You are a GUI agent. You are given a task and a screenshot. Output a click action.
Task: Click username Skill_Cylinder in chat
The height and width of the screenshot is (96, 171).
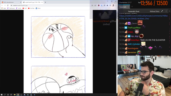pos(134,44)
